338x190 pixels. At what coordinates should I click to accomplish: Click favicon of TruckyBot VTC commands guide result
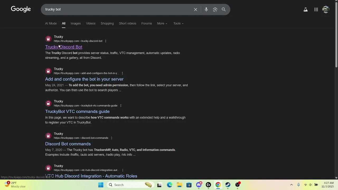[48, 103]
